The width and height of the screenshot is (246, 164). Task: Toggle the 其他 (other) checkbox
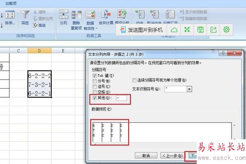(94, 98)
